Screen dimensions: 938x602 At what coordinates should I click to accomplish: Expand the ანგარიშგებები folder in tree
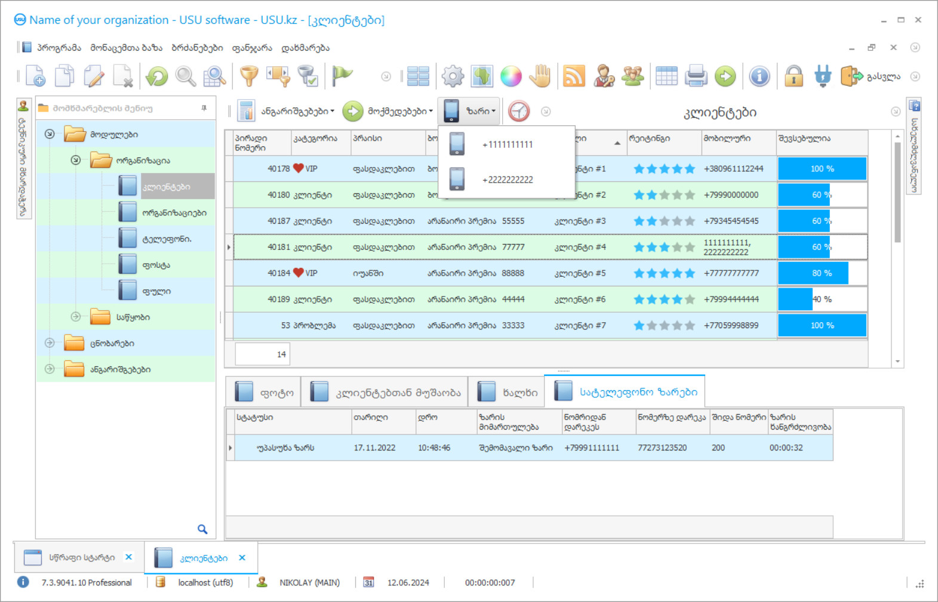coord(50,369)
